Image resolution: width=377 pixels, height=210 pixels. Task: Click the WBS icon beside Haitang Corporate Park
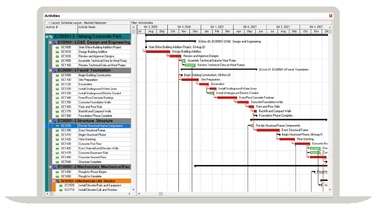coord(51,37)
